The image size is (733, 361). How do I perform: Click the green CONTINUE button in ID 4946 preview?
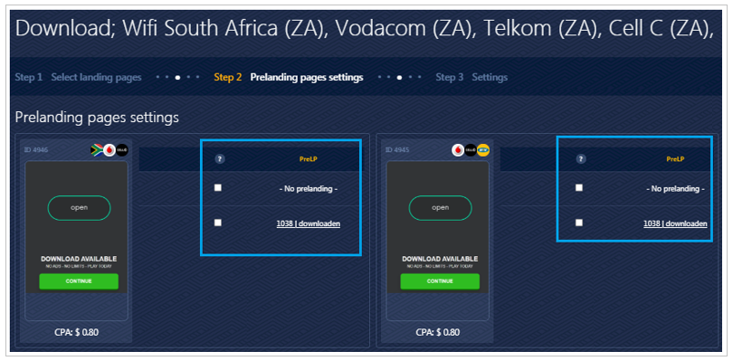click(x=79, y=281)
